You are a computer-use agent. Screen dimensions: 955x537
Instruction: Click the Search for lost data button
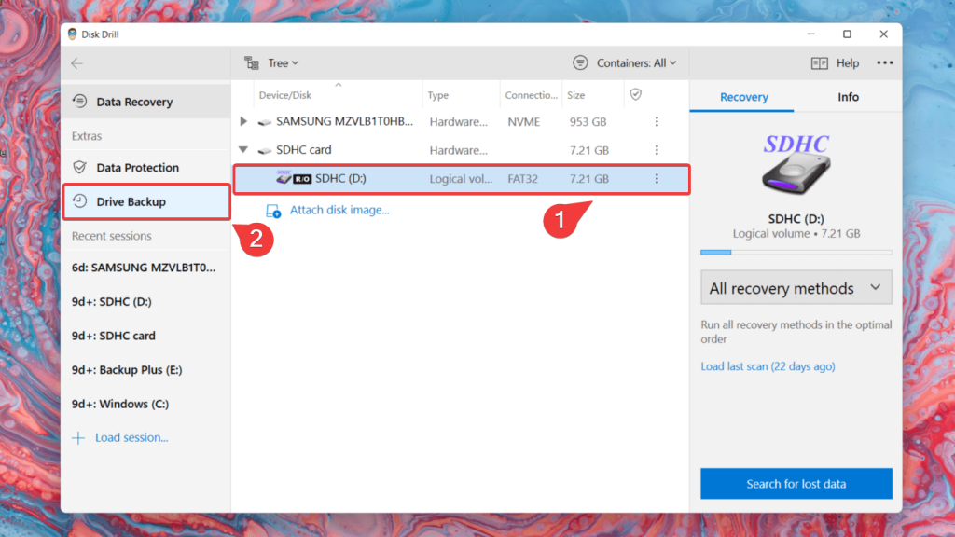point(796,483)
